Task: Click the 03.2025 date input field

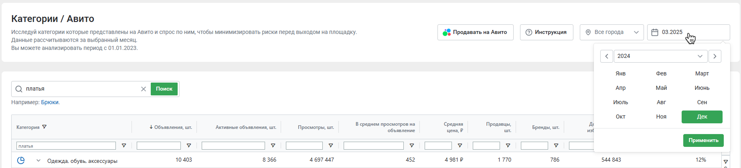Action: (688, 32)
